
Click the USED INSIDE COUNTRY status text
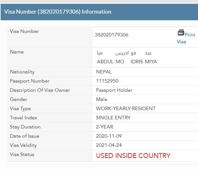[x=133, y=156]
